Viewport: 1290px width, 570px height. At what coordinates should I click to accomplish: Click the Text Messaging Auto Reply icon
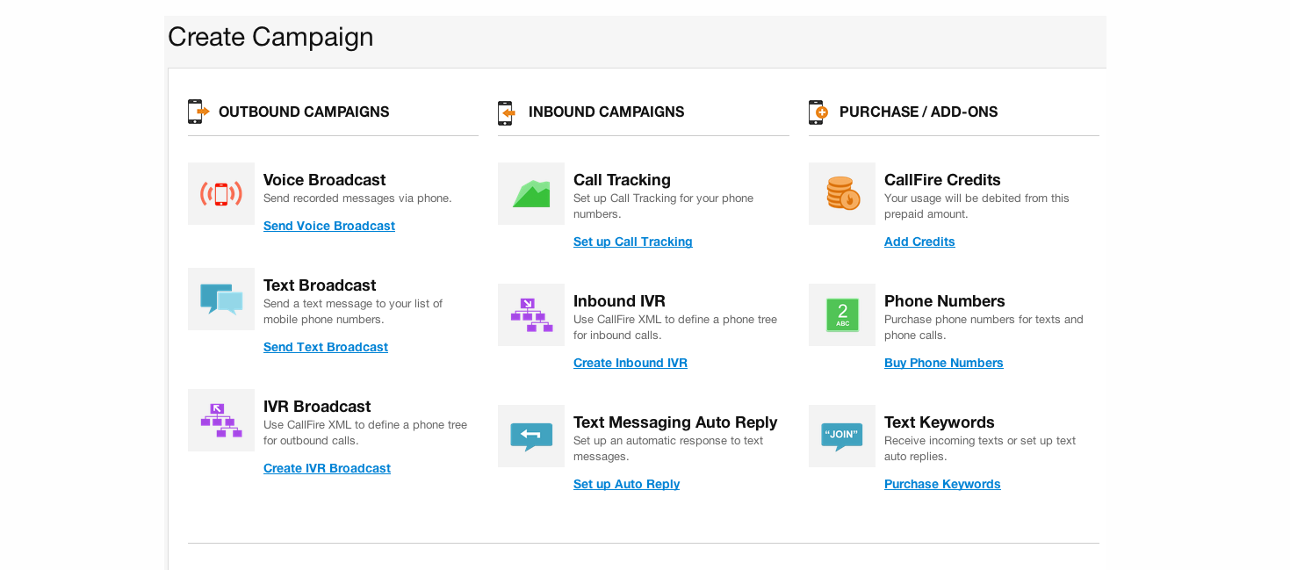(x=531, y=436)
